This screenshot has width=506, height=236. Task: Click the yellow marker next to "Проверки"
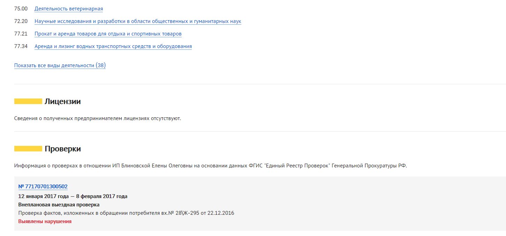coord(28,149)
